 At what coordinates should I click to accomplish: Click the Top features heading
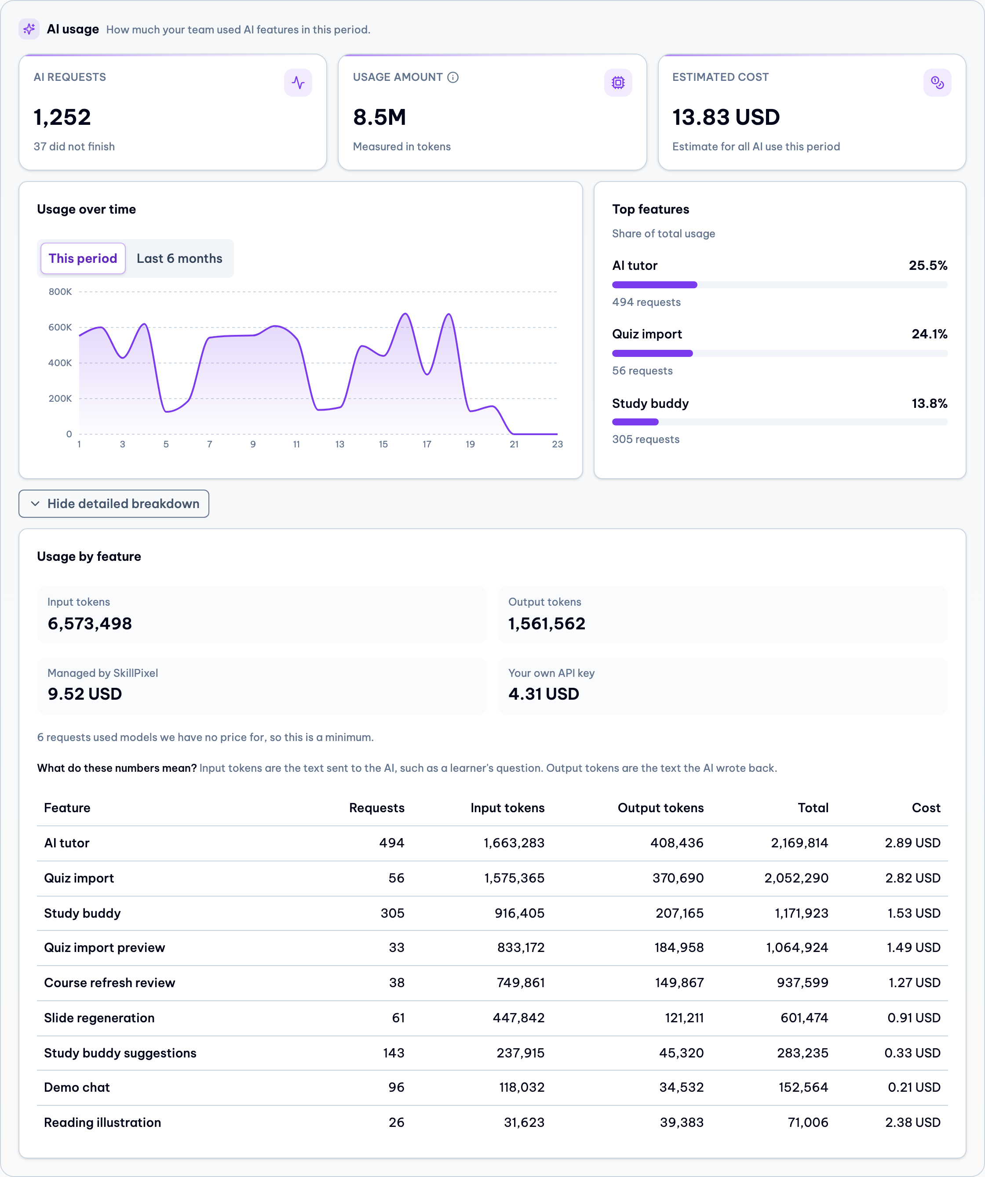click(650, 209)
